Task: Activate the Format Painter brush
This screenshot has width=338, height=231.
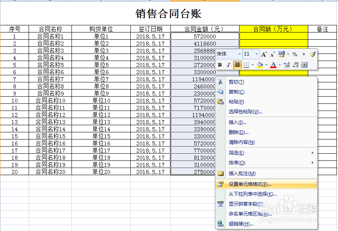Action: tap(312, 54)
